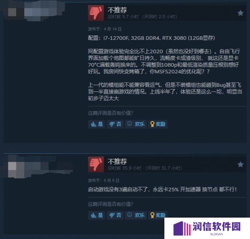Screen dimensions: 250x239
Task: Click the star icon on the second review
Action: click(x=240, y=165)
